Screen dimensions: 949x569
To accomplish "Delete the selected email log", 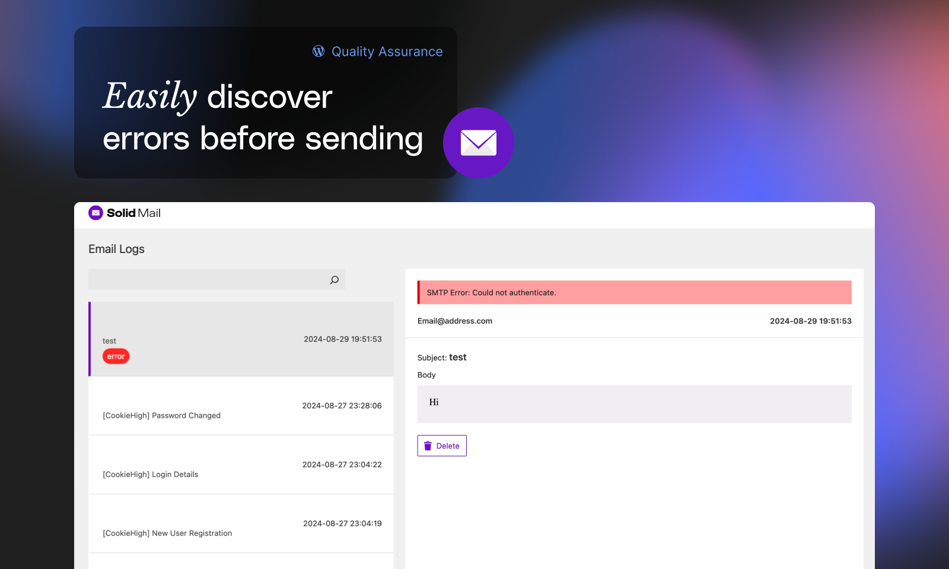I will click(x=442, y=446).
